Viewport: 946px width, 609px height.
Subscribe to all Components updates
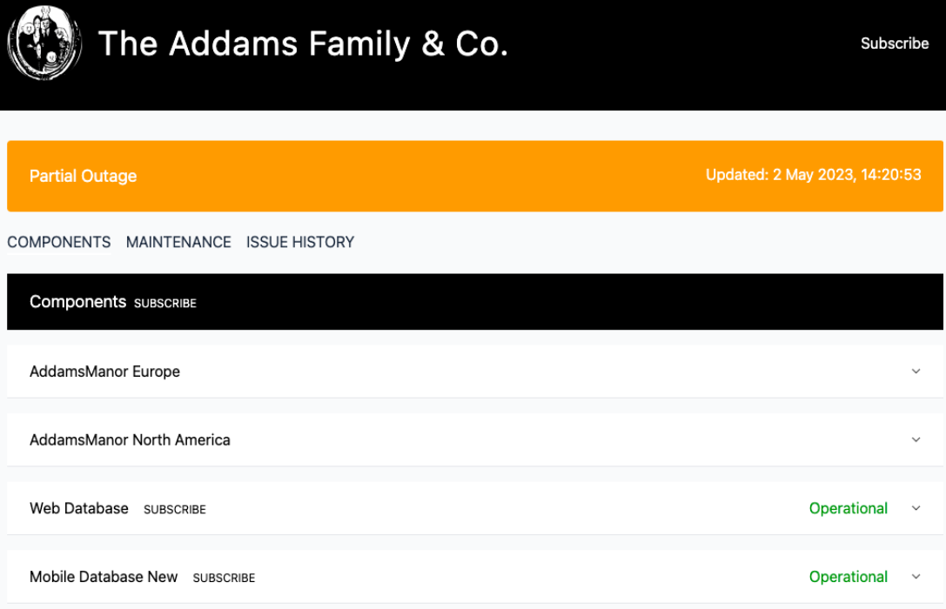point(165,304)
